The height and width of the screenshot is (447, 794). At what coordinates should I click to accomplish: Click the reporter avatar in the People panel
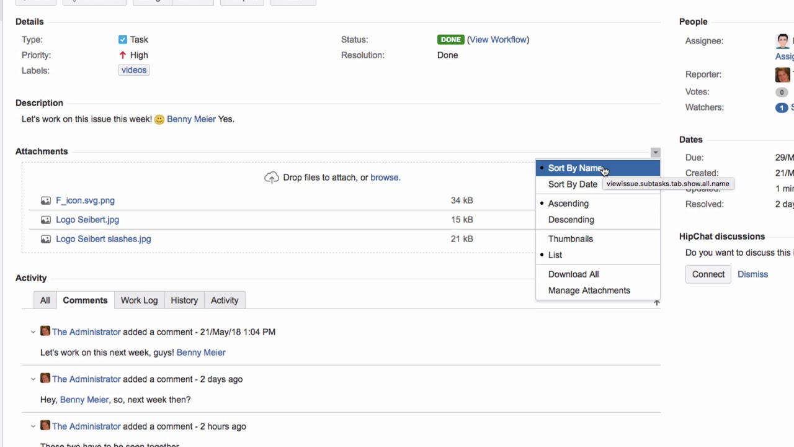(783, 74)
